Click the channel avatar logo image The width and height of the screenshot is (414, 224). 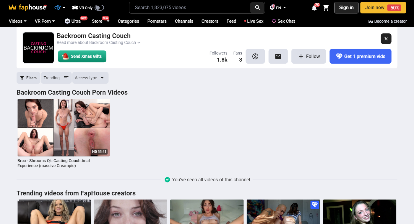click(38, 48)
